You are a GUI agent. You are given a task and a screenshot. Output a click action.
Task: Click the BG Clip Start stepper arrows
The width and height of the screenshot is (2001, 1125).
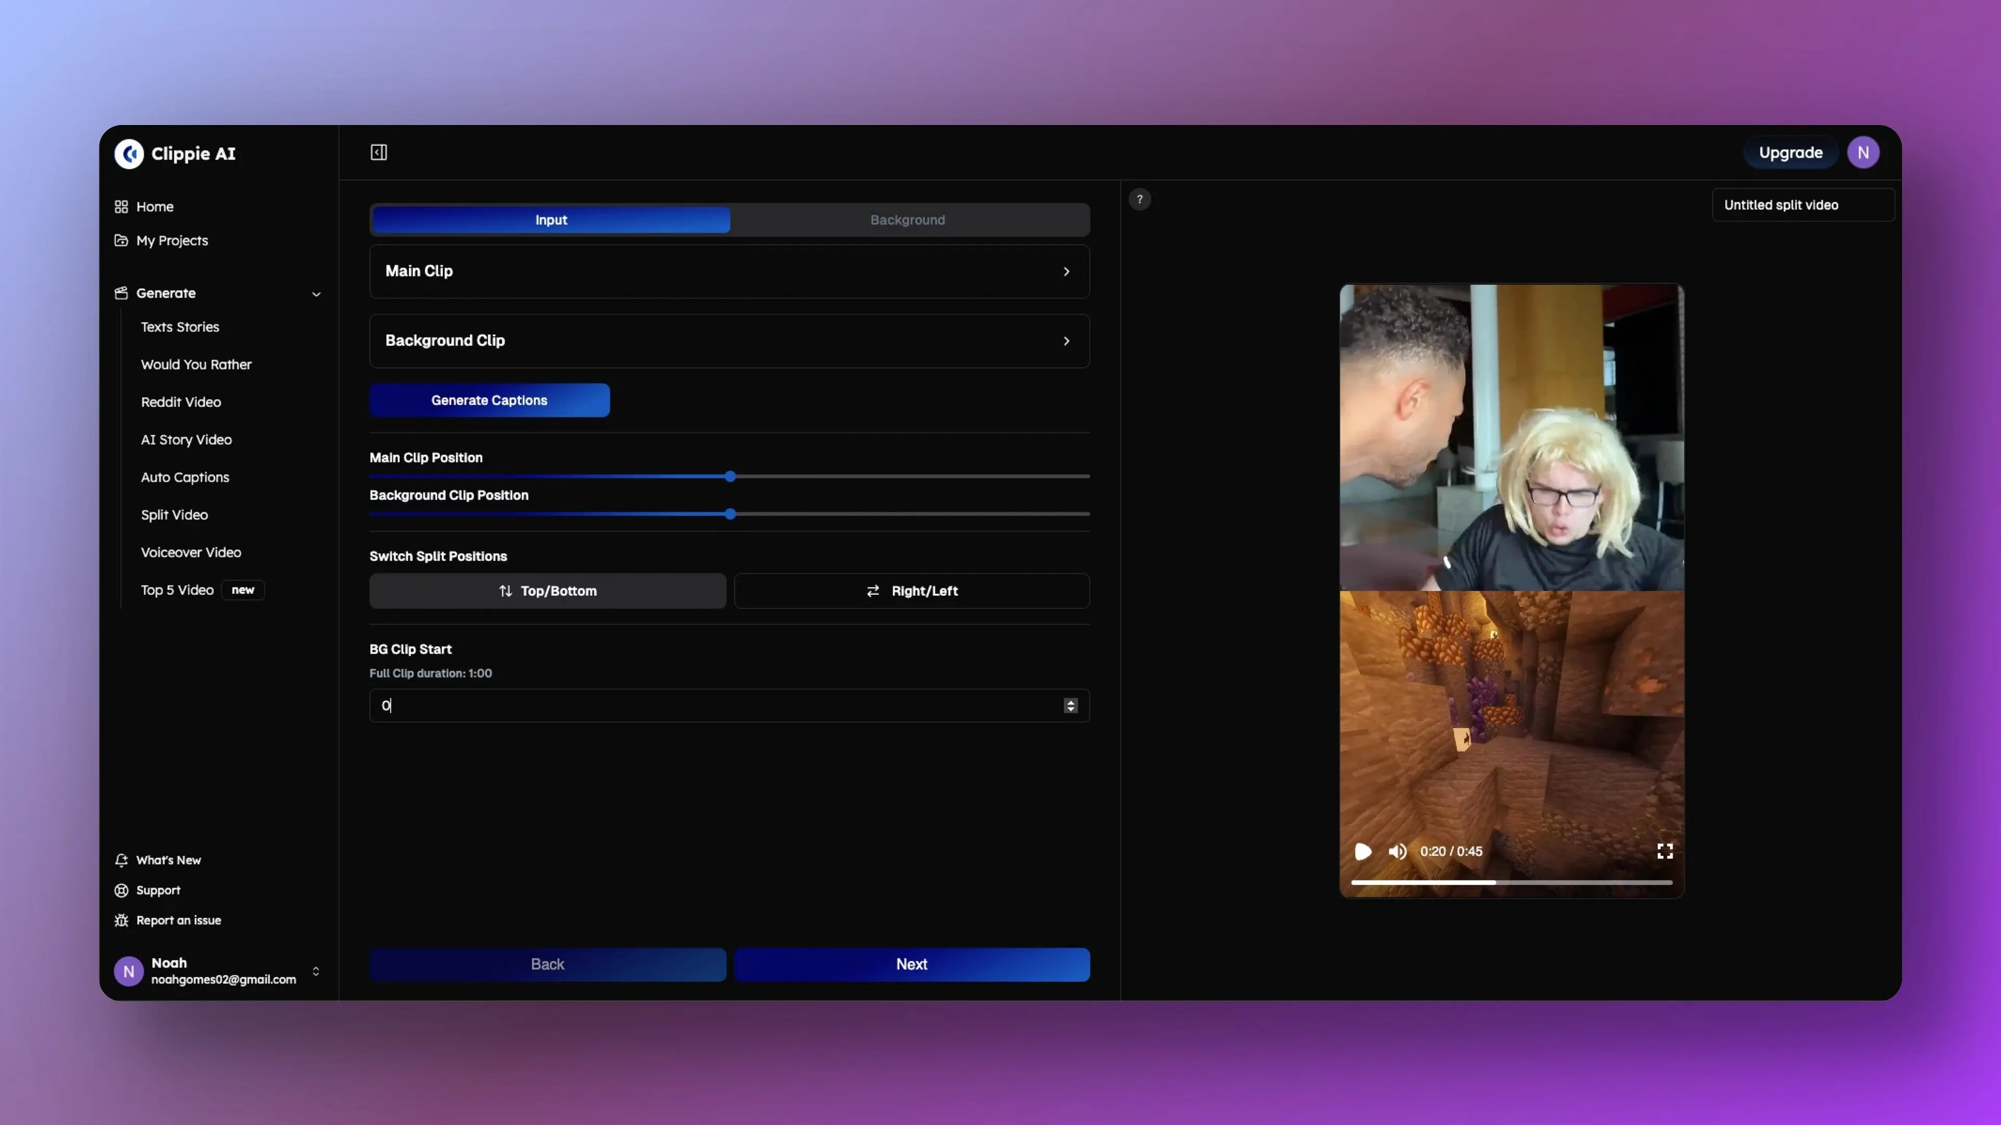[x=1070, y=705]
